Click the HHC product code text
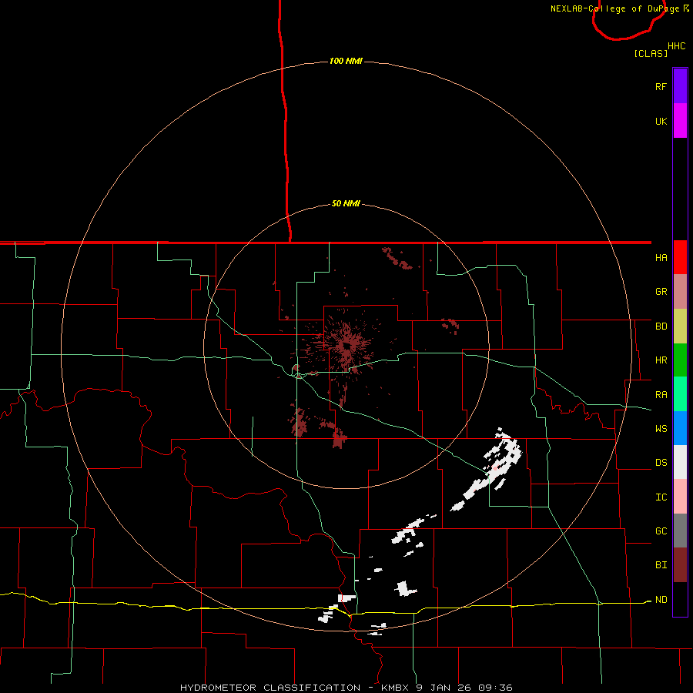 tap(677, 46)
